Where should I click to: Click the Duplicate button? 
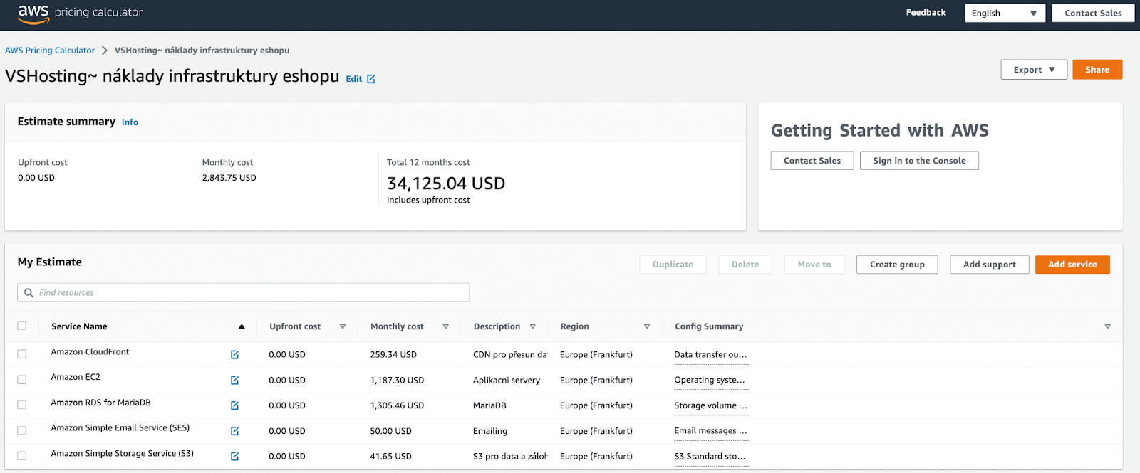pos(673,265)
